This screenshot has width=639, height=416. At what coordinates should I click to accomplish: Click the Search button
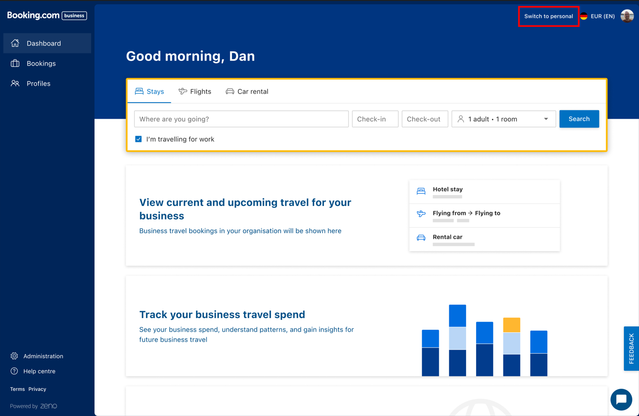[x=579, y=119]
